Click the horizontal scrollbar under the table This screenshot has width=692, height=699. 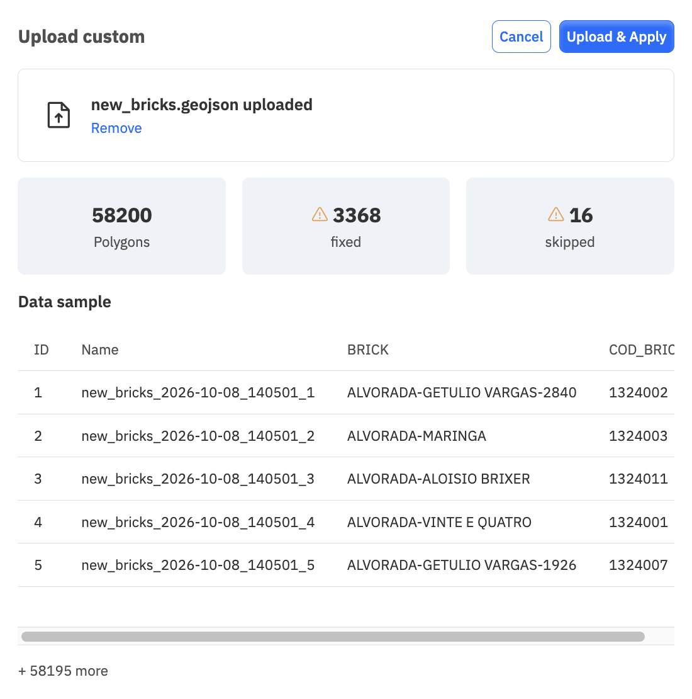(x=333, y=637)
